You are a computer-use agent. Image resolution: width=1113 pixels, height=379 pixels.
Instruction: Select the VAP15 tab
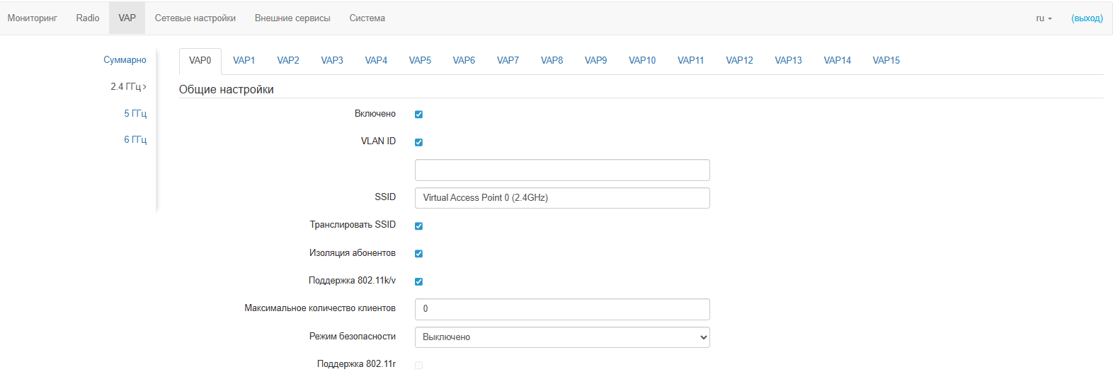point(886,61)
